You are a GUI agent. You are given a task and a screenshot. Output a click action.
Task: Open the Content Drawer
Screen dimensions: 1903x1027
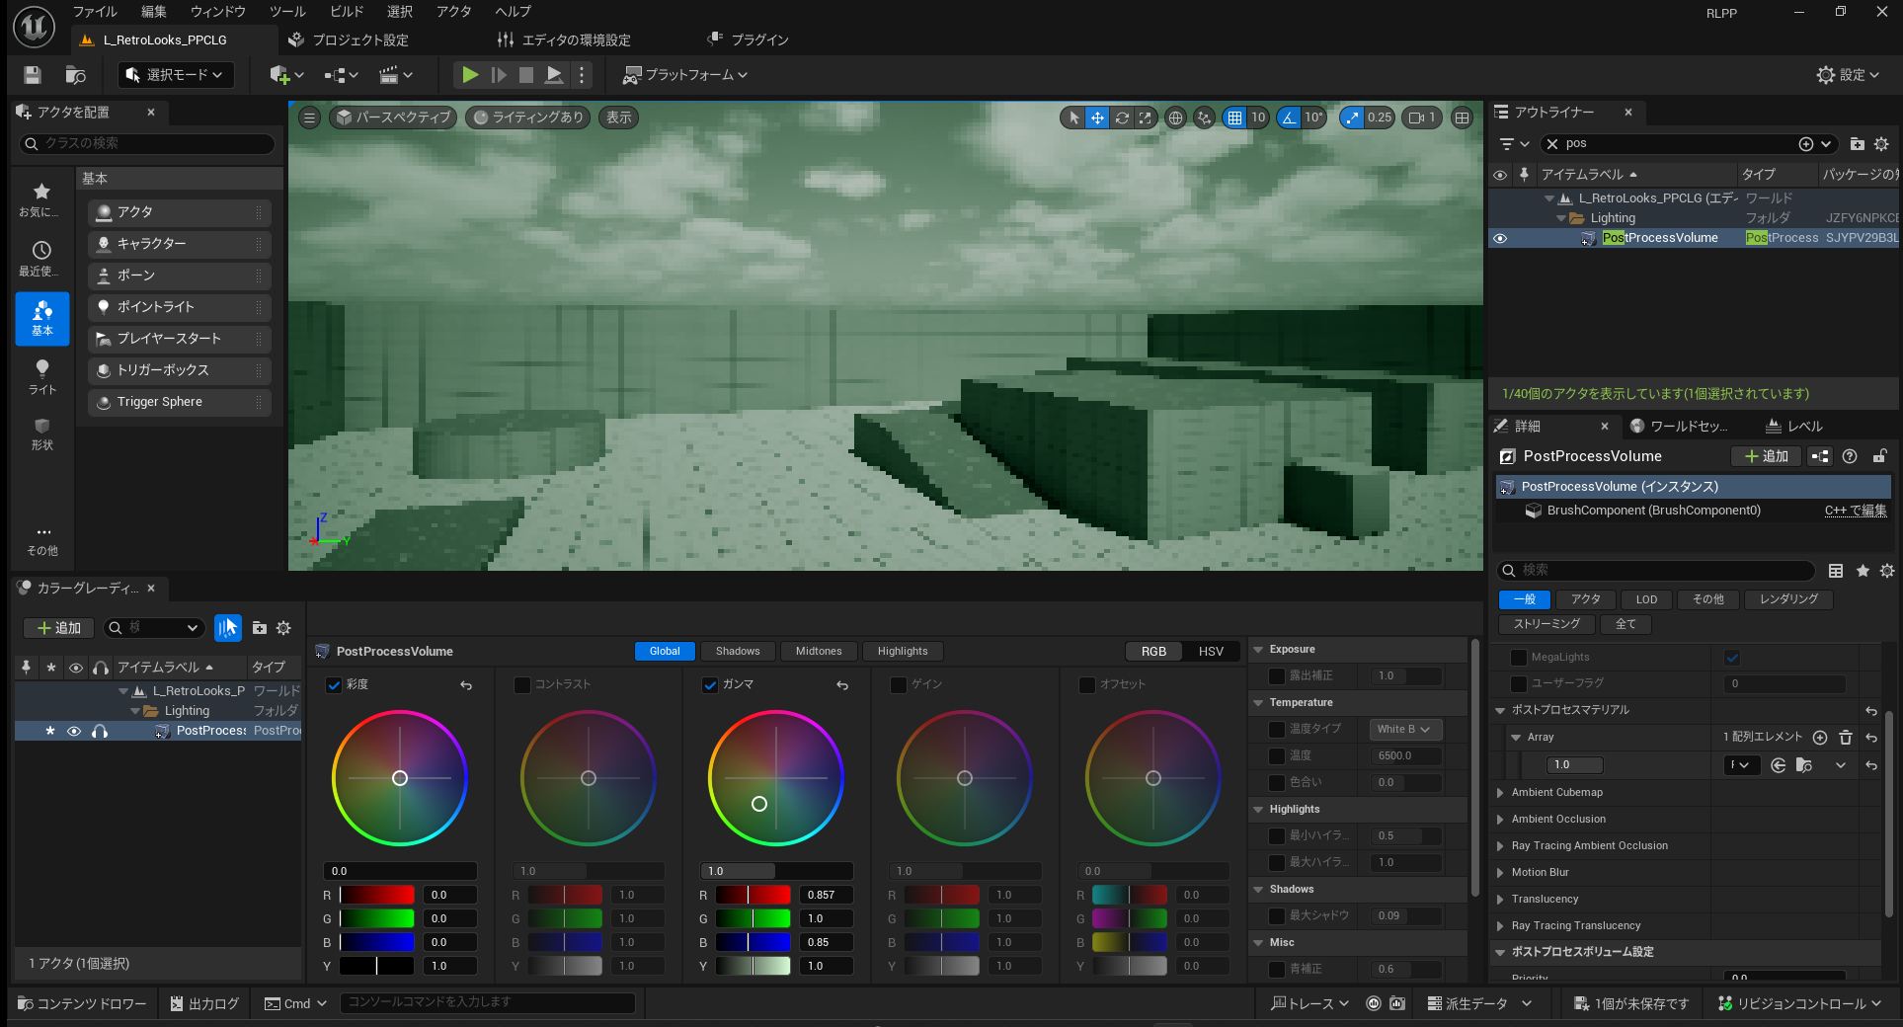coord(79,1003)
